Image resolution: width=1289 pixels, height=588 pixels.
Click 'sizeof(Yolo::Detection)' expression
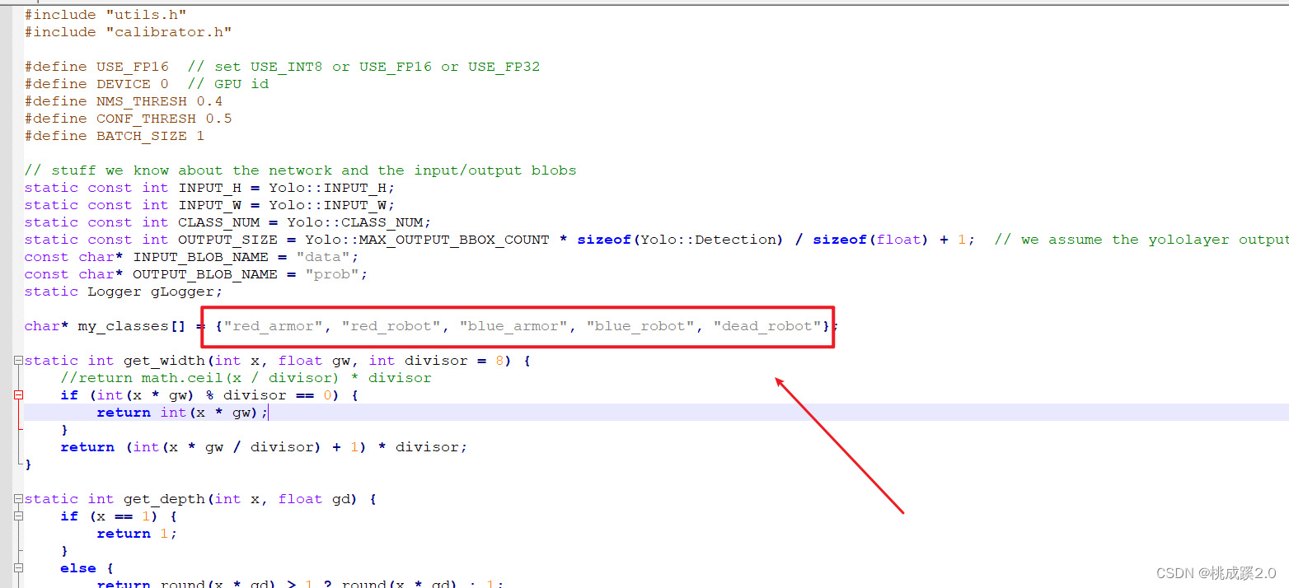pos(680,240)
